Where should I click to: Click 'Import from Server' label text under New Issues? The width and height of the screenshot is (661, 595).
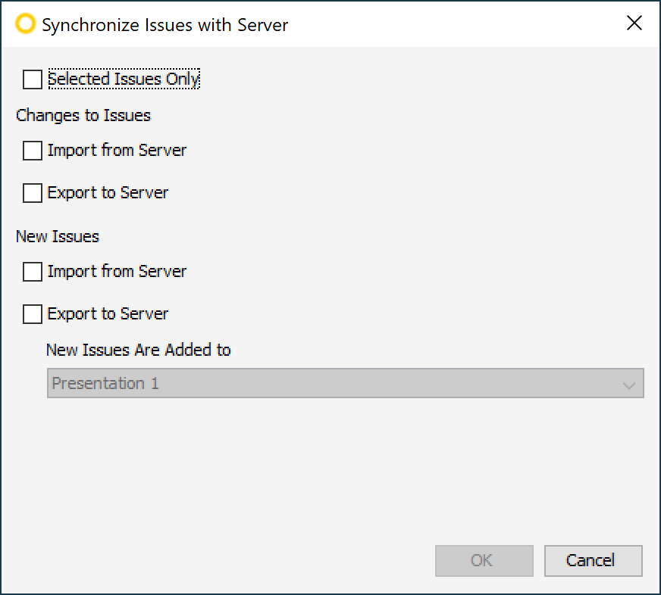[x=117, y=271]
